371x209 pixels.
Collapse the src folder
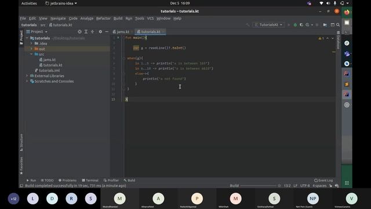pyautogui.click(x=31, y=54)
